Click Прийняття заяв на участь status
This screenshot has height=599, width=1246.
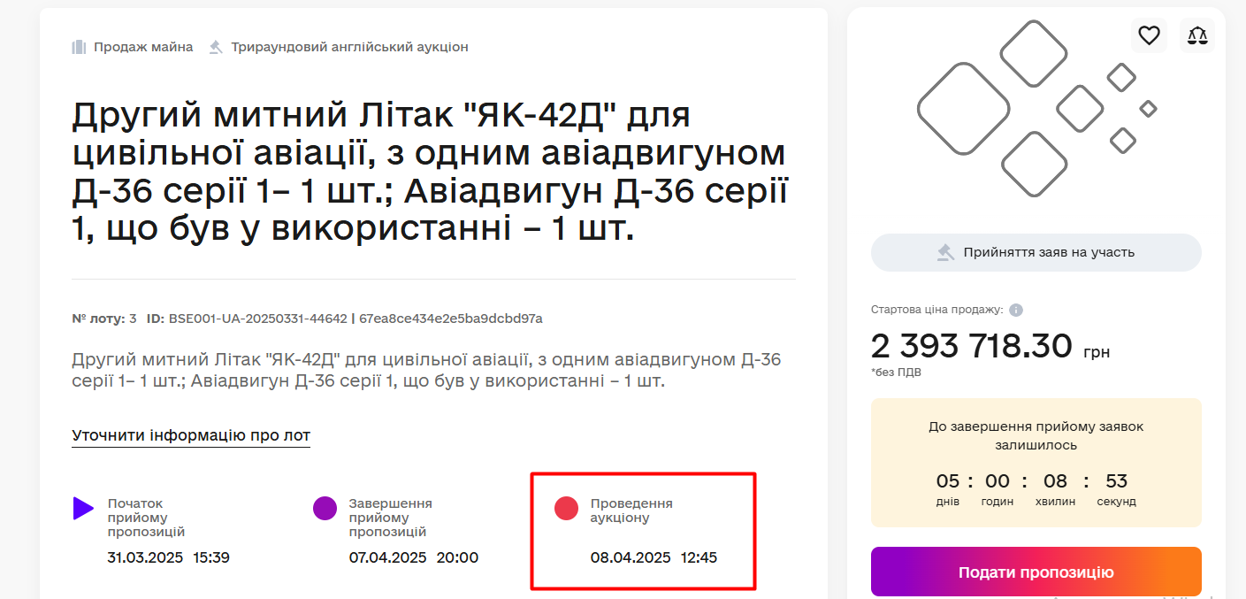pyautogui.click(x=1049, y=252)
